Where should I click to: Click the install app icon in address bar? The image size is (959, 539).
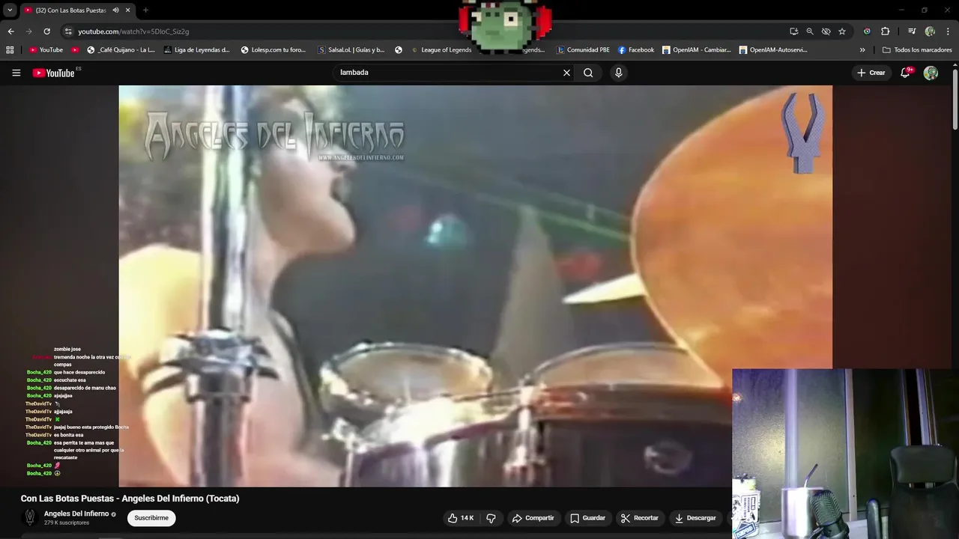coord(793,31)
